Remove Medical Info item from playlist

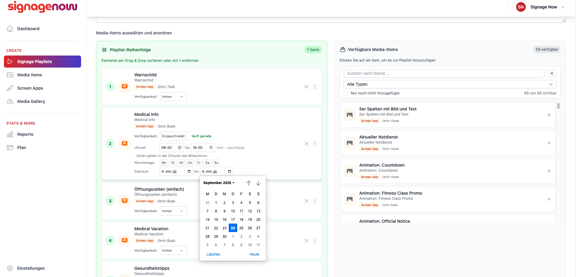[306, 144]
